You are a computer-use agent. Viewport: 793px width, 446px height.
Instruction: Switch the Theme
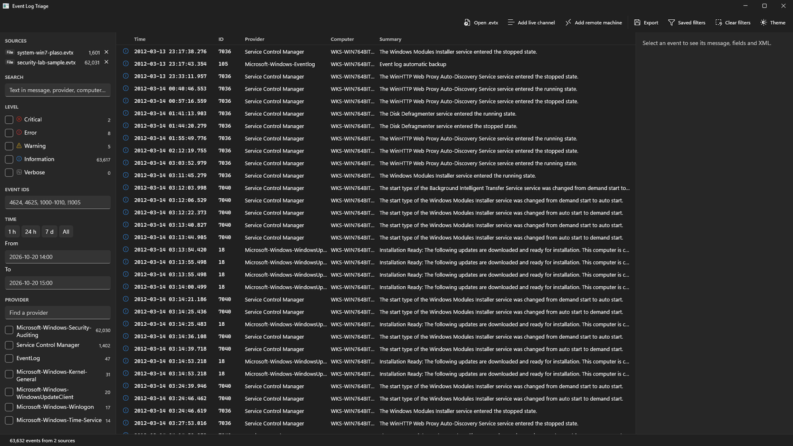(773, 22)
